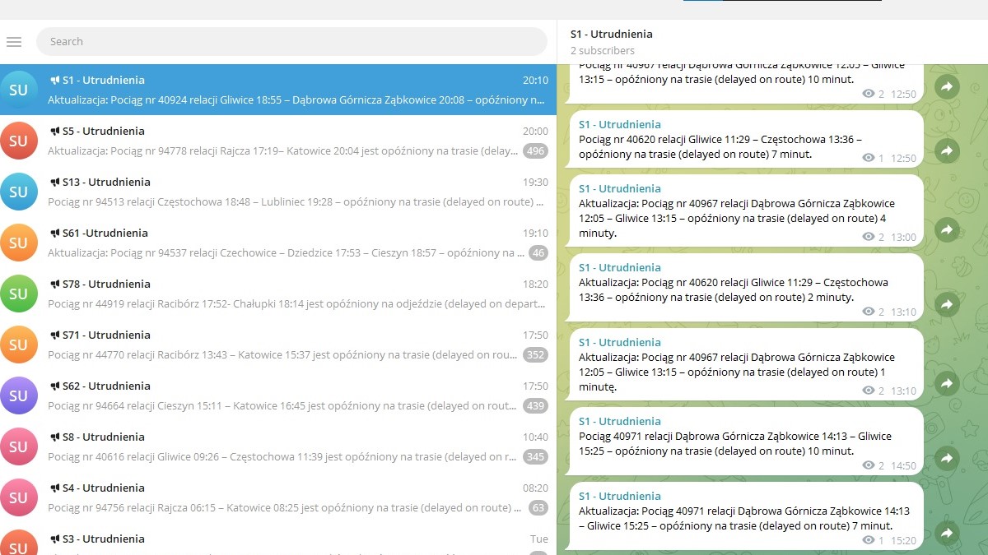
Task: Open the S5 - Utrudnienia channel avatar
Action: [x=18, y=141]
